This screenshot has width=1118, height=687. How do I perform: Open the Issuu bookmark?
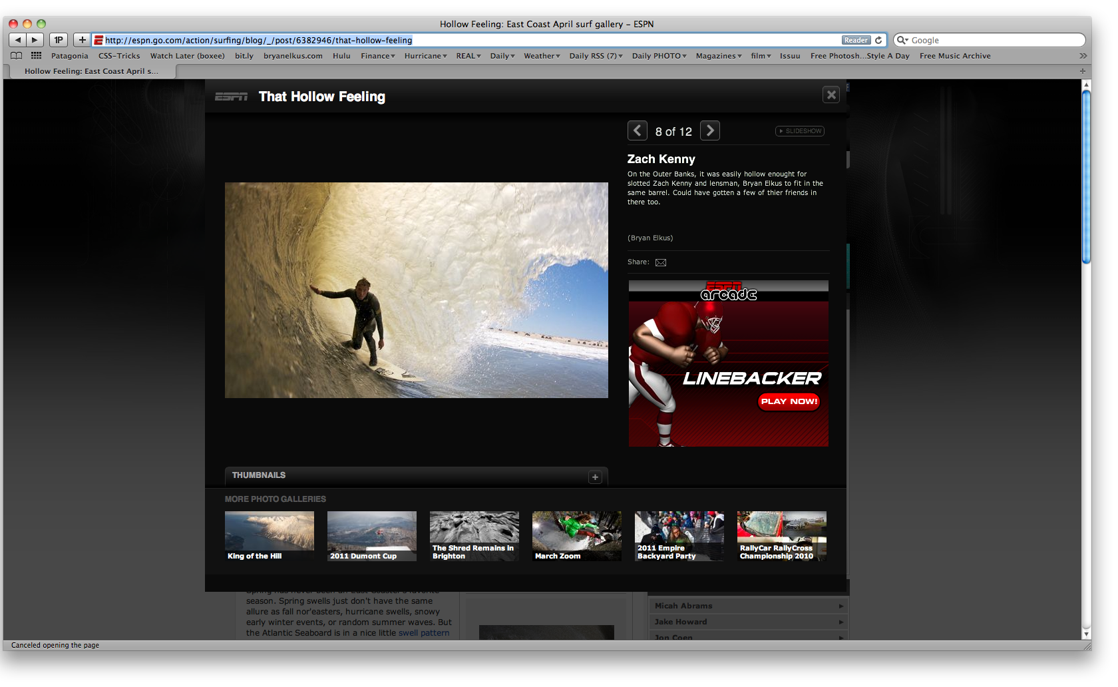[790, 56]
